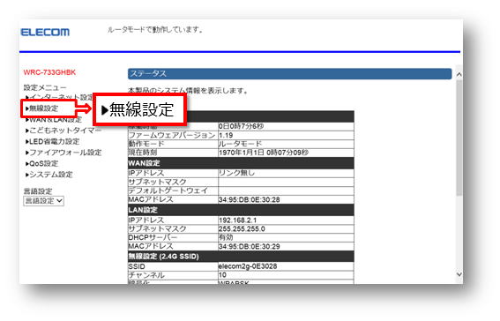Select subnet mask 255.255.255.0
The width and height of the screenshot is (500, 321).
(x=242, y=229)
